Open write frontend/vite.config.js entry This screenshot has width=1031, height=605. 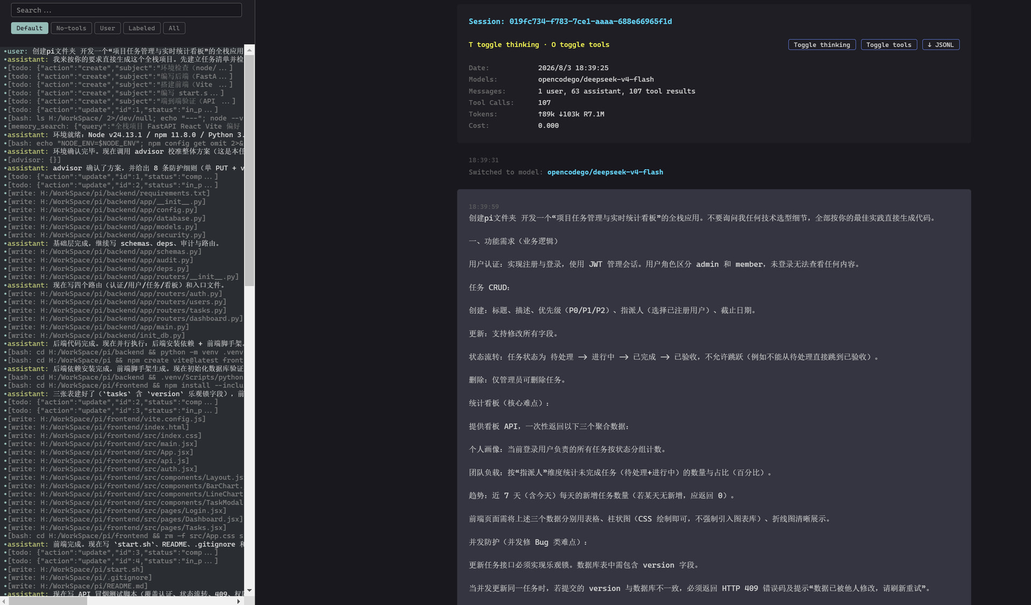click(x=106, y=419)
